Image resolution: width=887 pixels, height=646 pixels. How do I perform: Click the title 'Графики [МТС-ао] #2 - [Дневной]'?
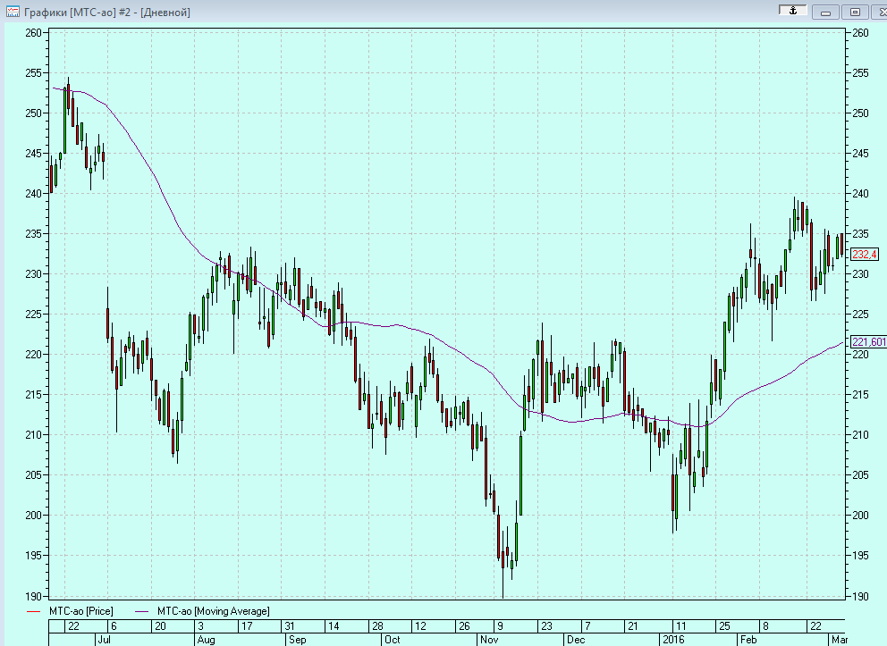107,12
